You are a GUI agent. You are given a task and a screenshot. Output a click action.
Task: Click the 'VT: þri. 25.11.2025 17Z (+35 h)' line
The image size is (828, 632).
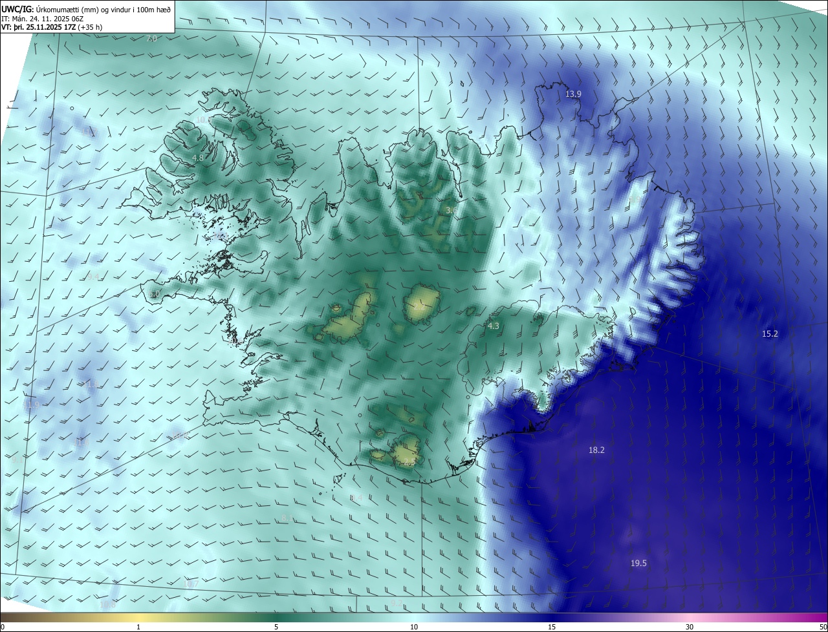point(52,27)
